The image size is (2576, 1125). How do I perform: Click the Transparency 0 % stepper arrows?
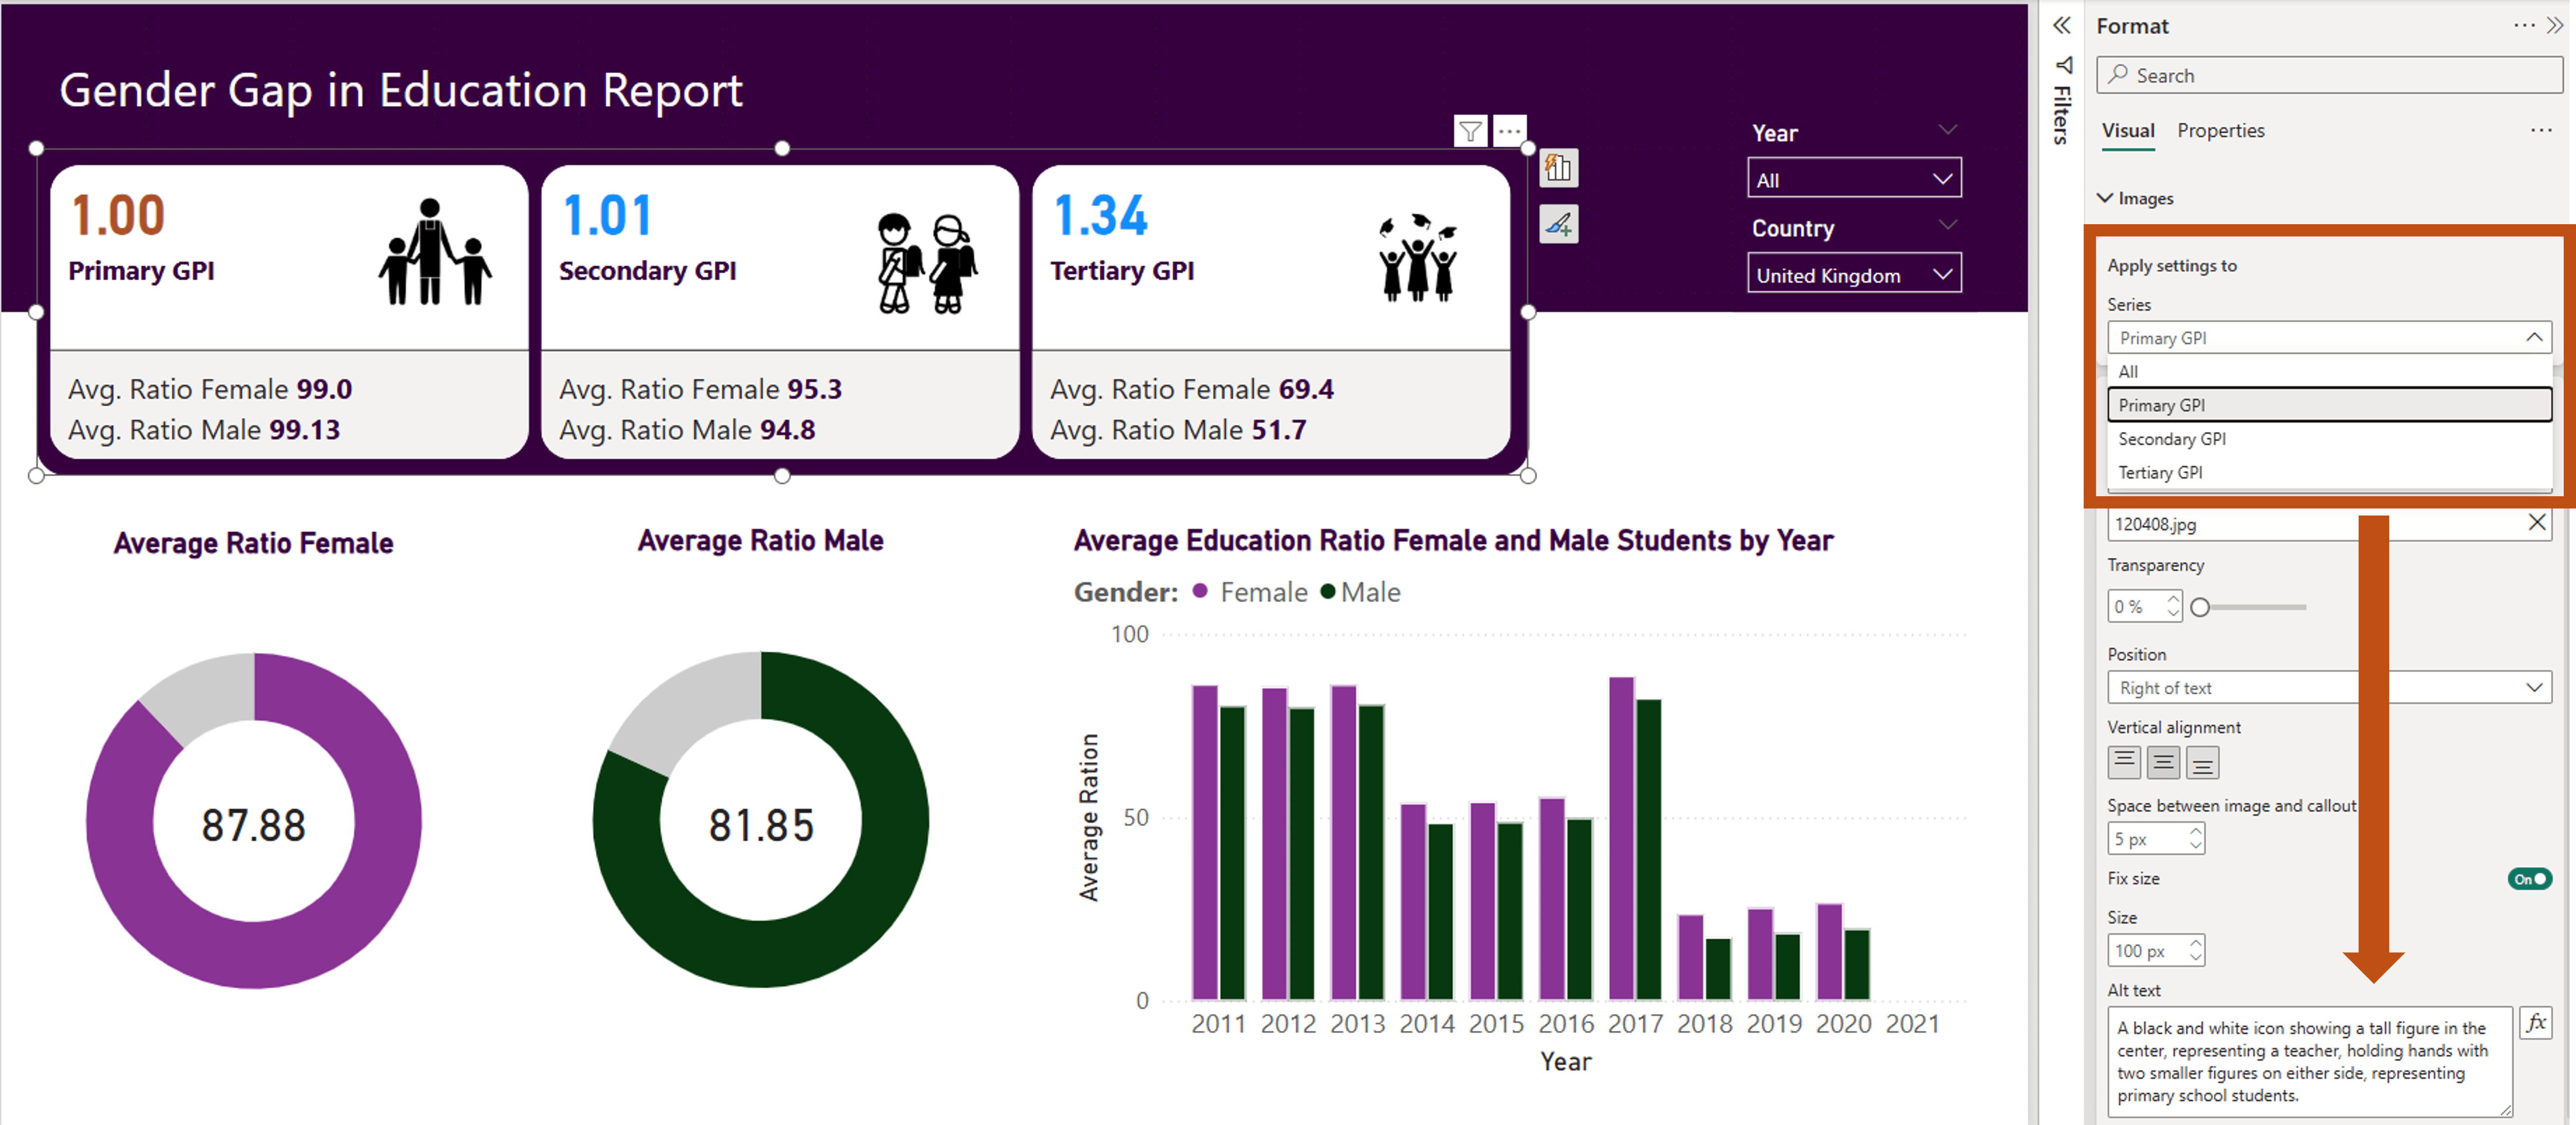tap(2172, 606)
